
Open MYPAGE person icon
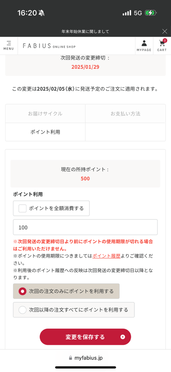coord(144,46)
